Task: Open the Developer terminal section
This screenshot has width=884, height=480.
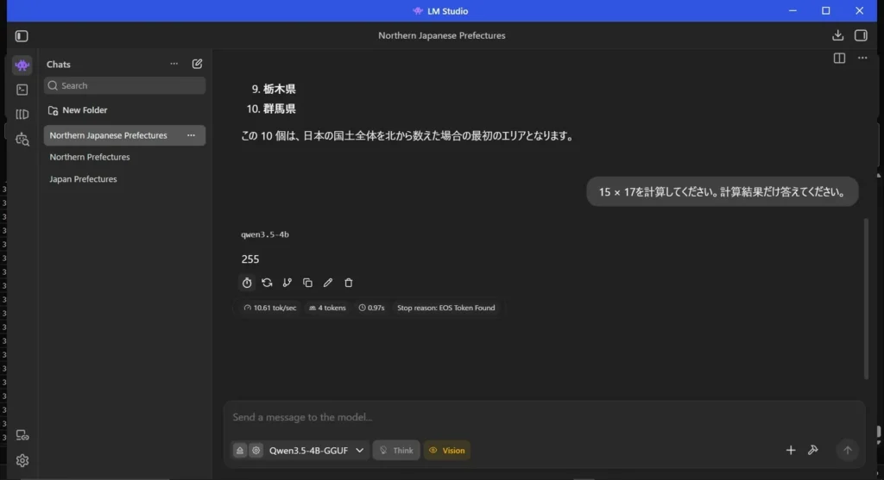Action: tap(22, 90)
